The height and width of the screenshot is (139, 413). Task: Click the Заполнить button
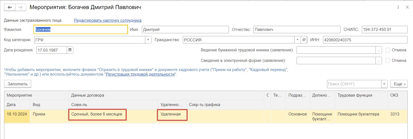(x=18, y=84)
